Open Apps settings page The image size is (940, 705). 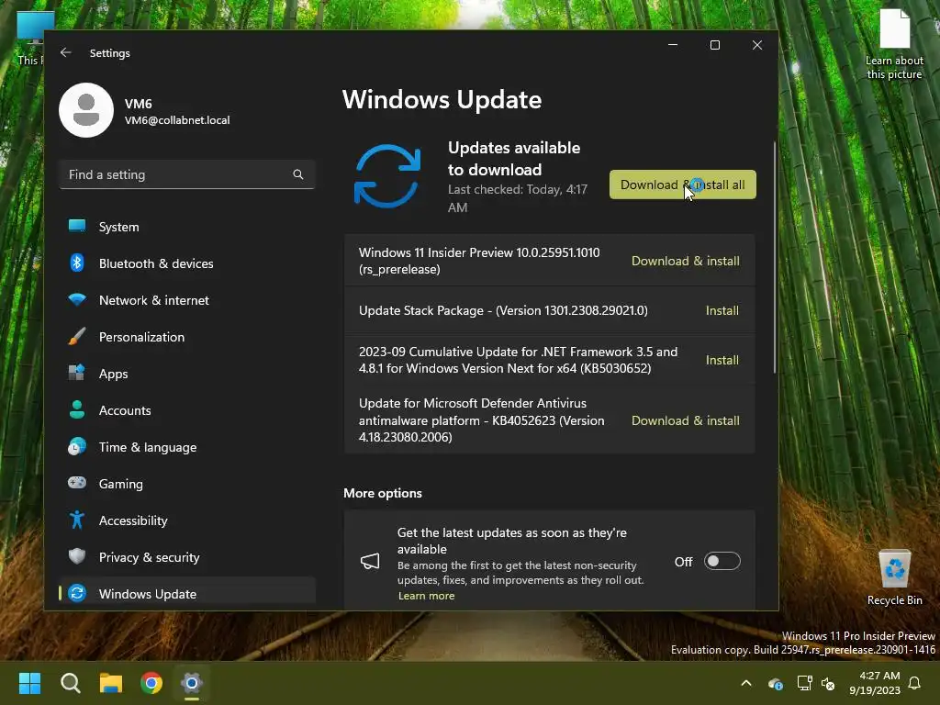(x=187, y=374)
